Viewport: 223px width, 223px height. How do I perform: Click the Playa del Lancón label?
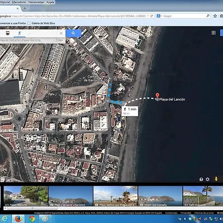(172, 99)
